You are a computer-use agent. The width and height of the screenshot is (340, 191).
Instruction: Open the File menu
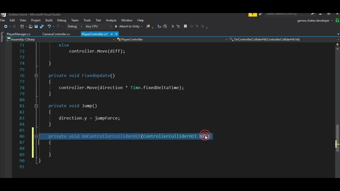click(x=2, y=20)
